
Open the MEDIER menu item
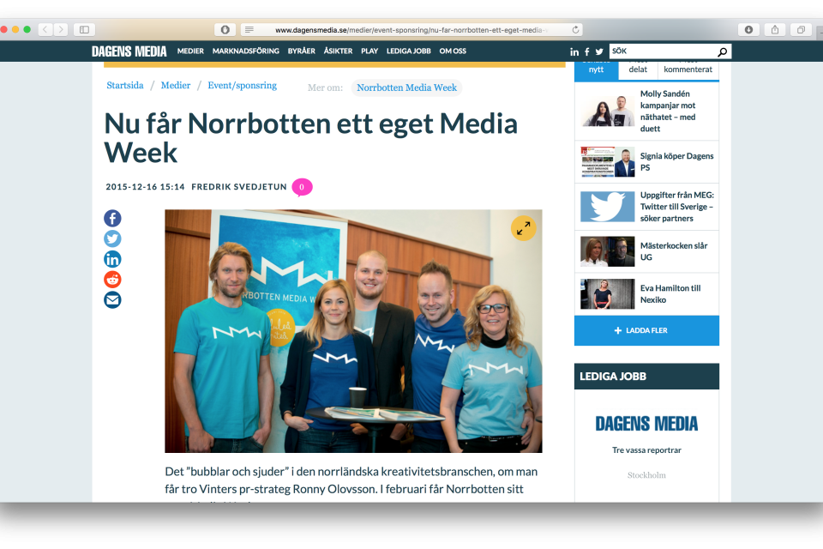pos(190,51)
